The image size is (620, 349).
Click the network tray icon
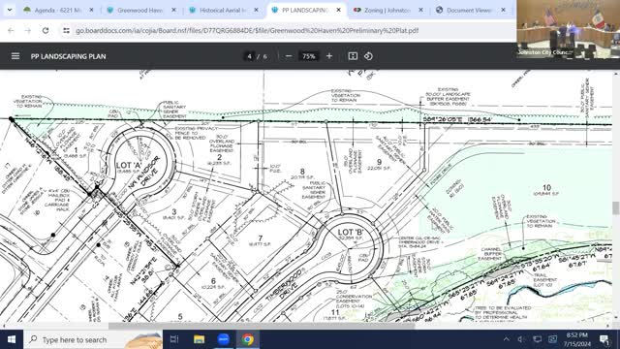(x=537, y=339)
